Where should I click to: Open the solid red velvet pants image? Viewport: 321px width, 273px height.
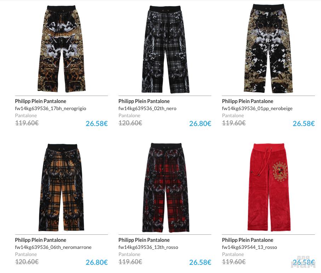tap(268, 187)
